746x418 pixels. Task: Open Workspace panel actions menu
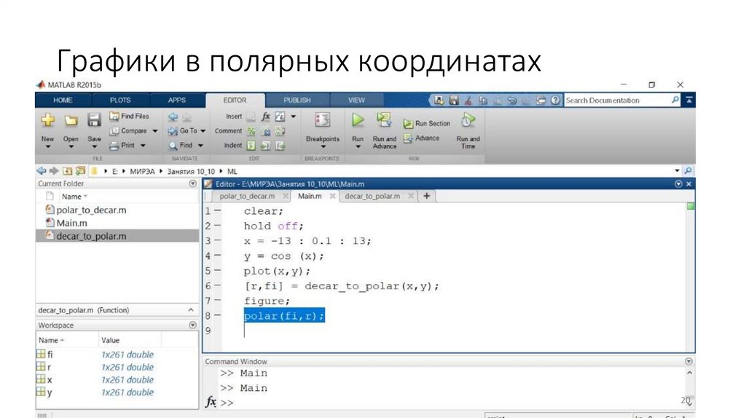(x=192, y=326)
